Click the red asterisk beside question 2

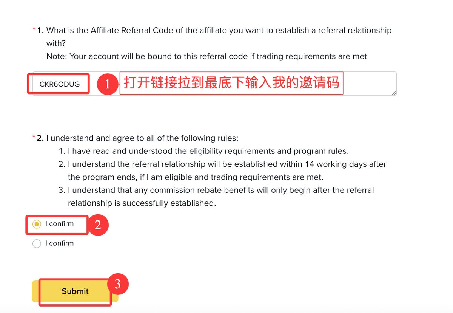tap(34, 138)
